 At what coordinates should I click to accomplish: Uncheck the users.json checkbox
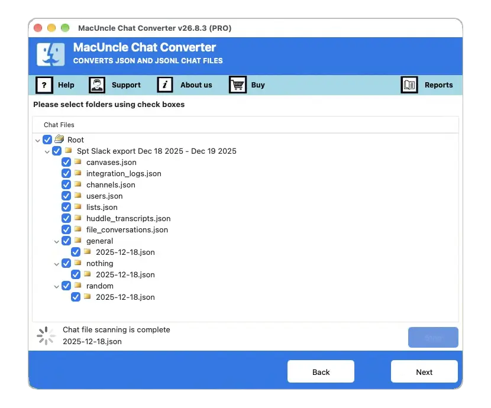click(x=66, y=196)
